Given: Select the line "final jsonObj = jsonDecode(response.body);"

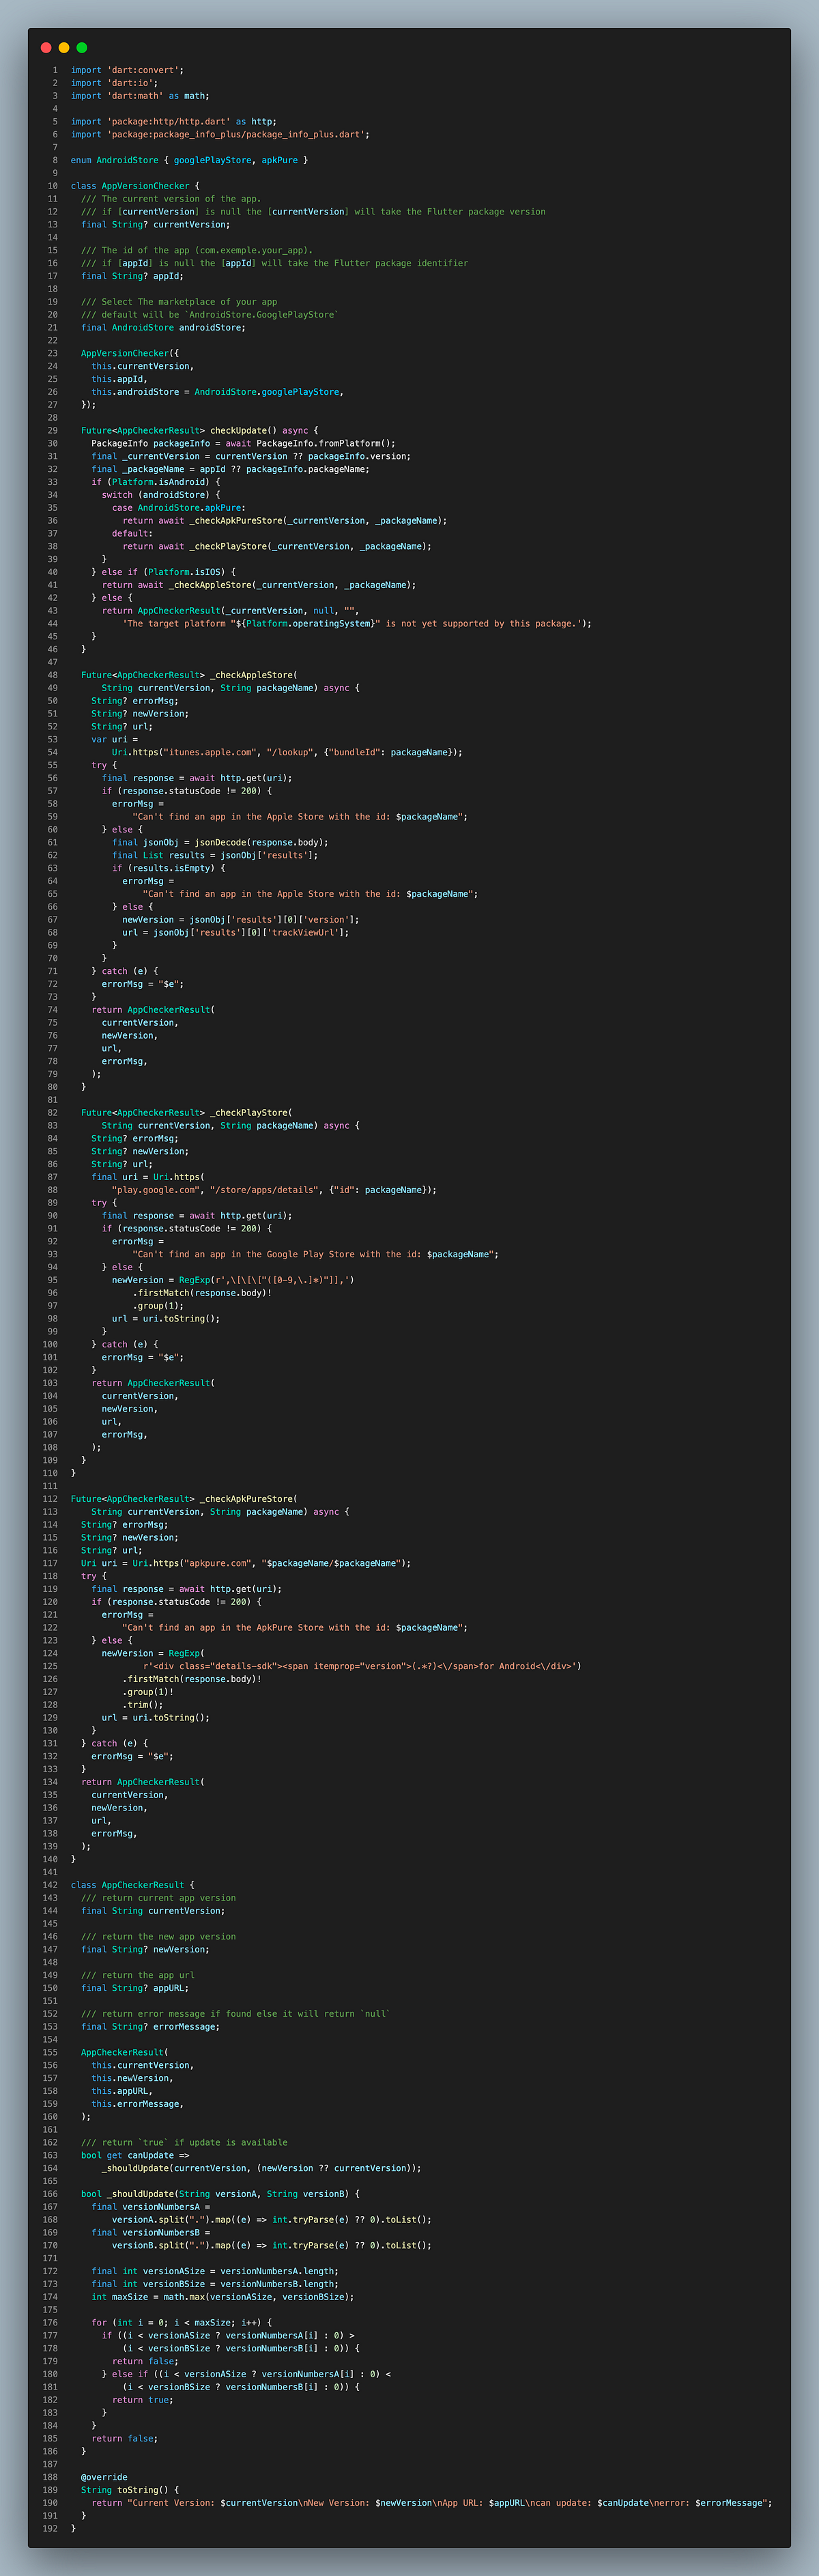Looking at the screenshot, I should [x=220, y=842].
